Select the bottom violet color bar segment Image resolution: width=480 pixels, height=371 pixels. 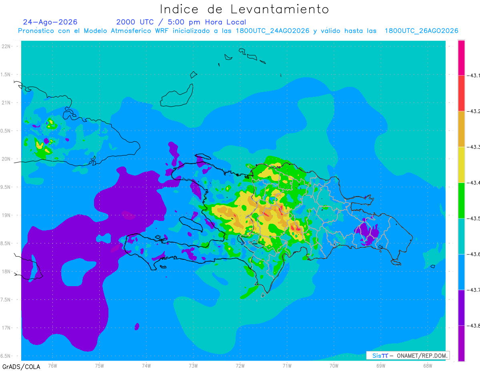click(461, 343)
